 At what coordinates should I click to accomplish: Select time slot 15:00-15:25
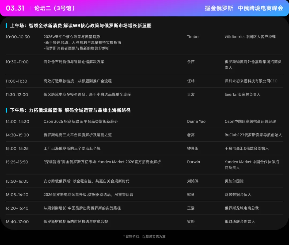(x=17, y=148)
